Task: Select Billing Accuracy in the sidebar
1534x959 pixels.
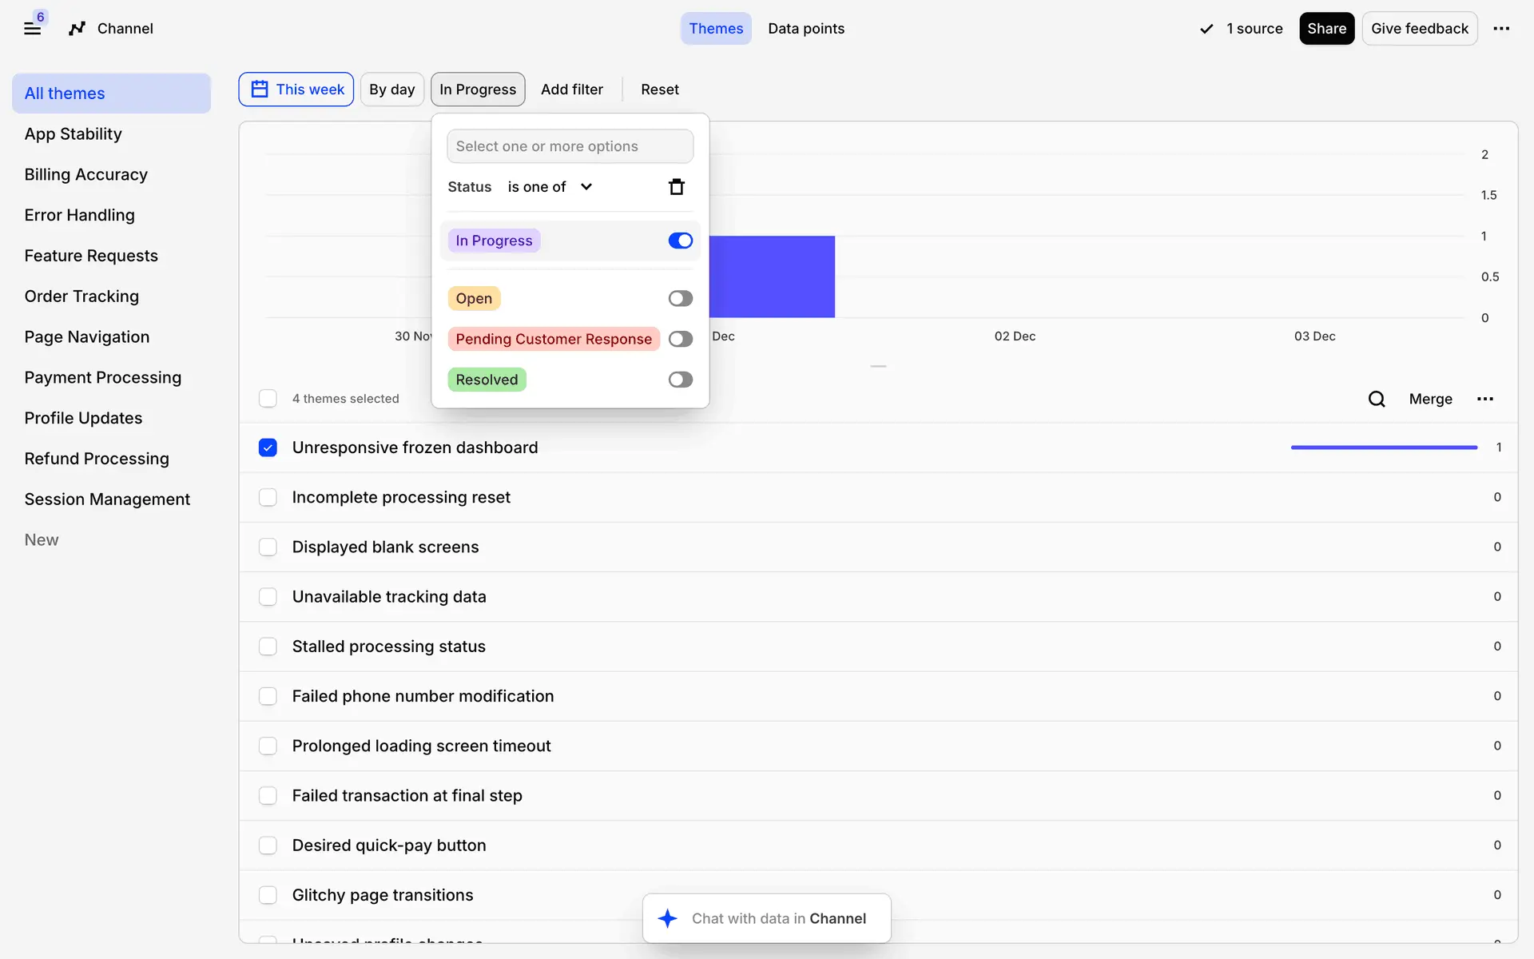Action: 85,174
